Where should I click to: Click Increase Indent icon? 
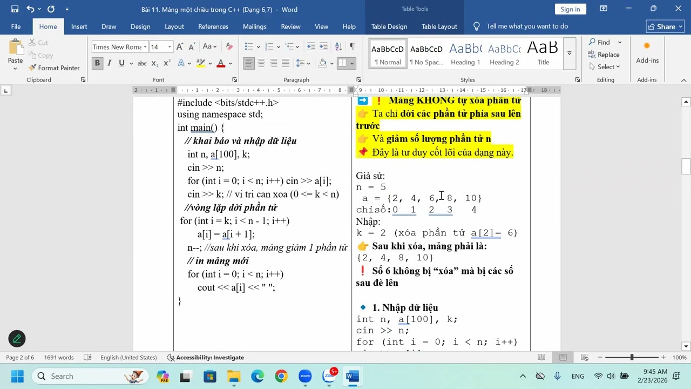click(323, 46)
